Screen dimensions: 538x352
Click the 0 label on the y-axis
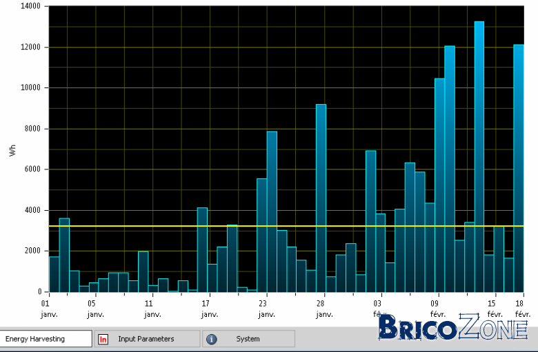tap(39, 291)
